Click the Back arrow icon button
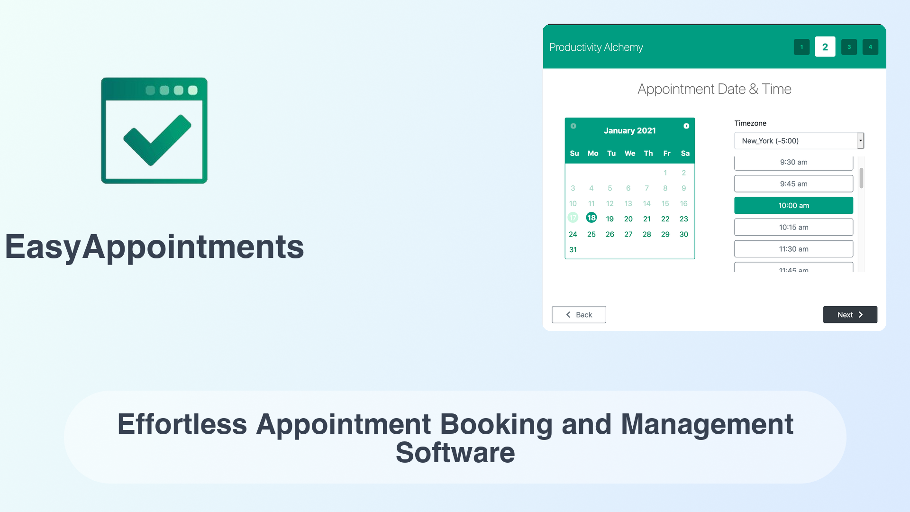This screenshot has width=910, height=512. [568, 314]
